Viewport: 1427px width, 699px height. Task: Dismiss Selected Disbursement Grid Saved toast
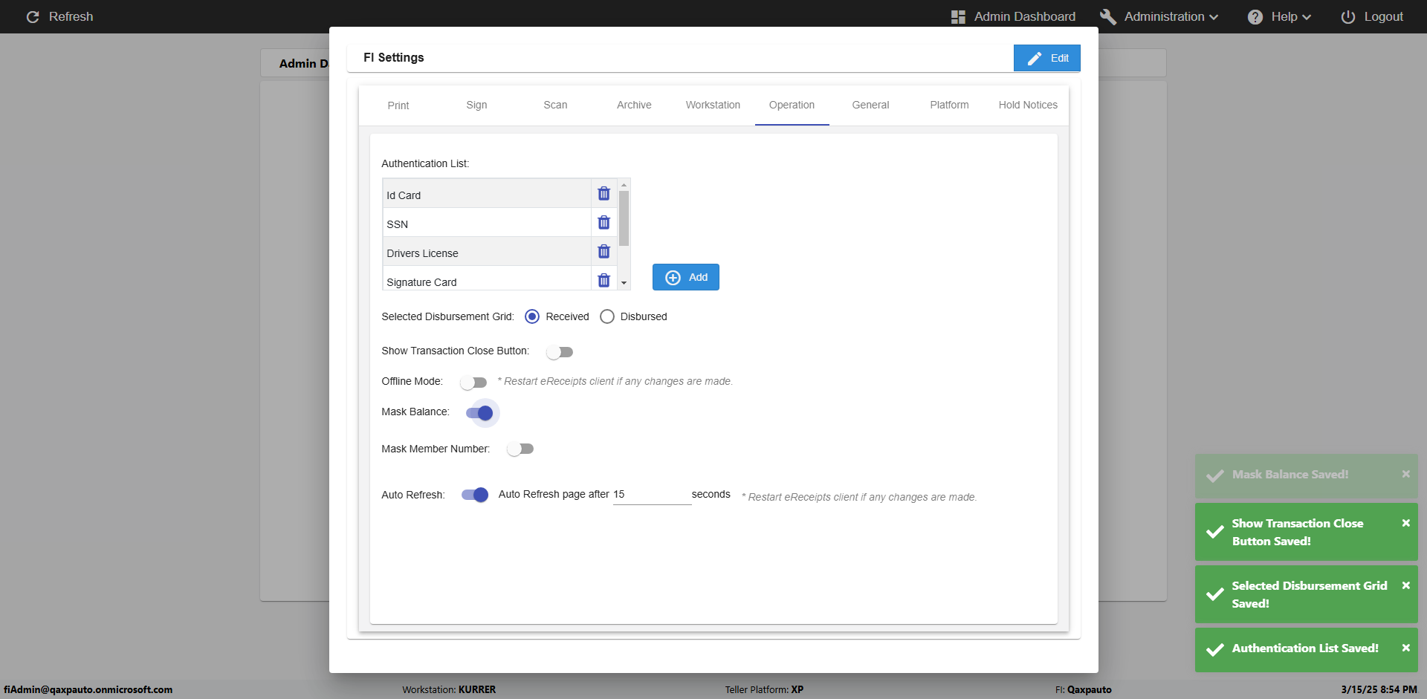point(1405,585)
